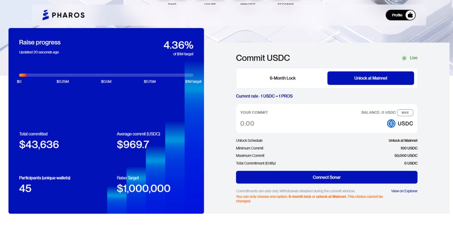Viewport: 453px width, 228px height.
Task: Click the orange option-cannot-be-changed warning
Action: [x=309, y=199]
